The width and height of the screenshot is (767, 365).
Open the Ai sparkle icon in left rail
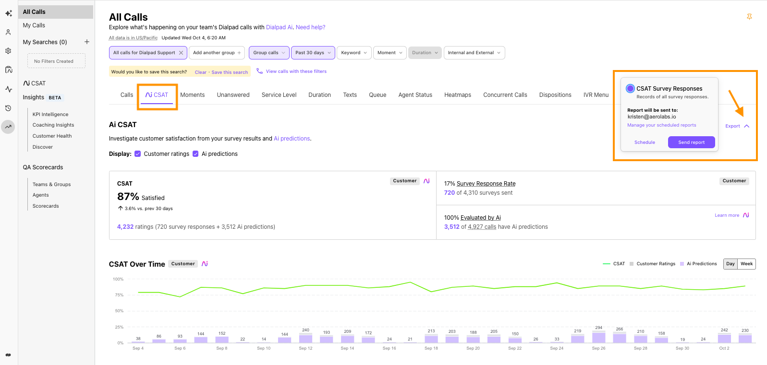[x=9, y=13]
